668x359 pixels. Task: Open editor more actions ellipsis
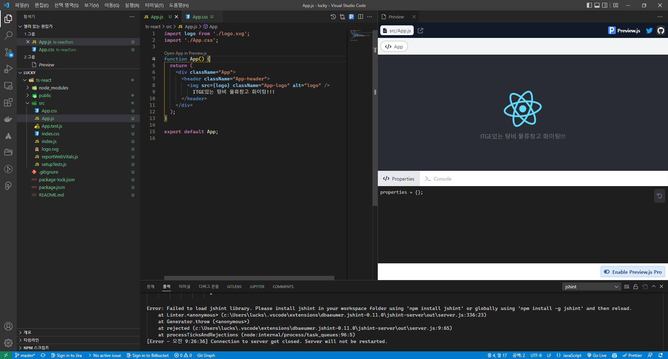pos(369,17)
